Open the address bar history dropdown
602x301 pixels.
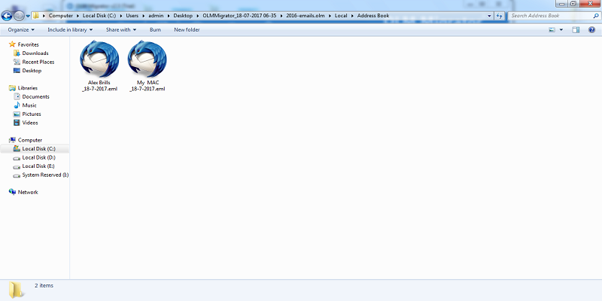point(489,16)
